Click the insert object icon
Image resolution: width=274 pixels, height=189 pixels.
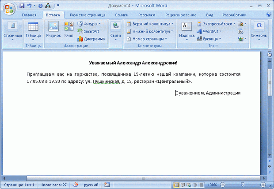(x=240, y=39)
